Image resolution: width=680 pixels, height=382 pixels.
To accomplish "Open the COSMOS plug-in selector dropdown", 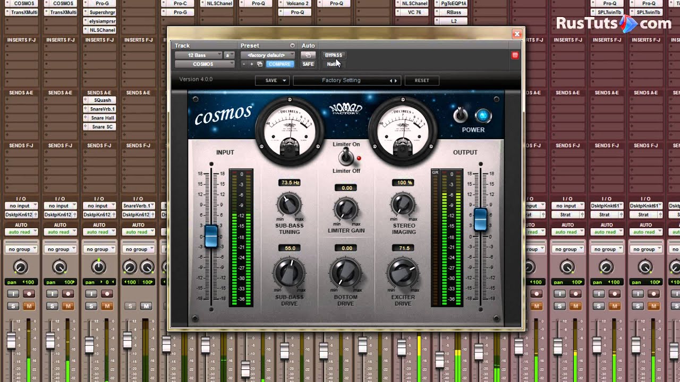I will (x=205, y=64).
